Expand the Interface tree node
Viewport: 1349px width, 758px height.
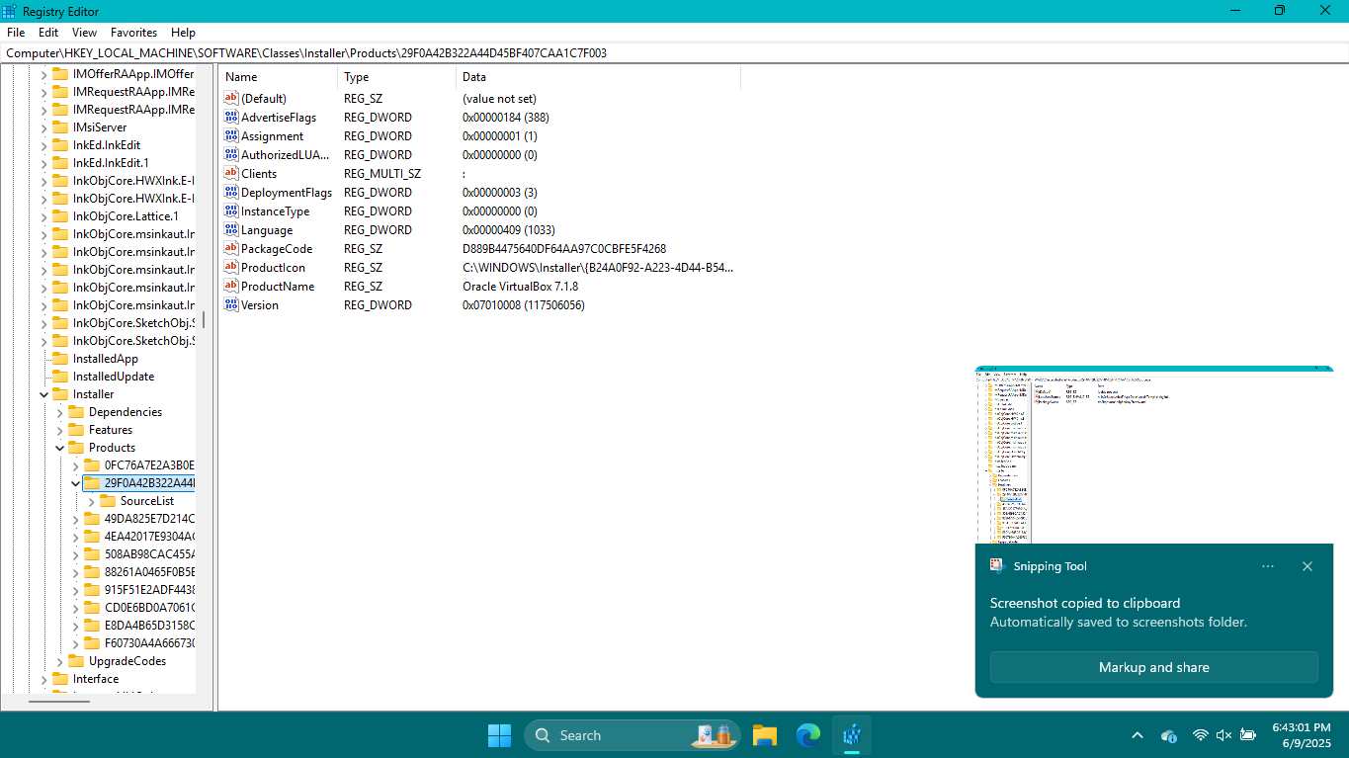click(x=43, y=679)
